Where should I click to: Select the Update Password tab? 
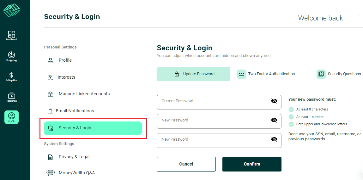(193, 74)
